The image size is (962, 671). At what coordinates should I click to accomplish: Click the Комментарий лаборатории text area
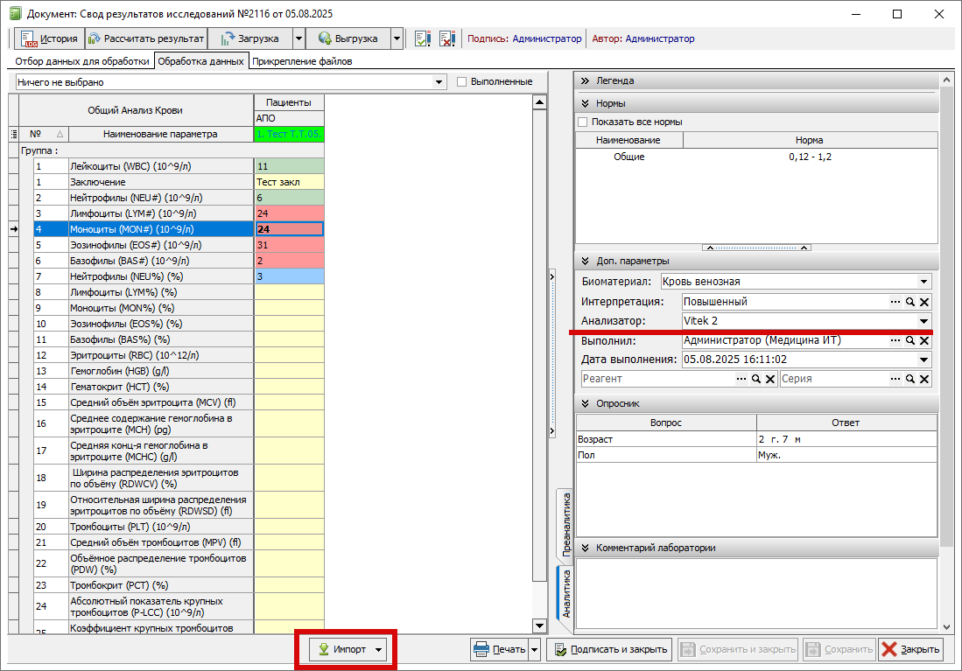(x=756, y=593)
